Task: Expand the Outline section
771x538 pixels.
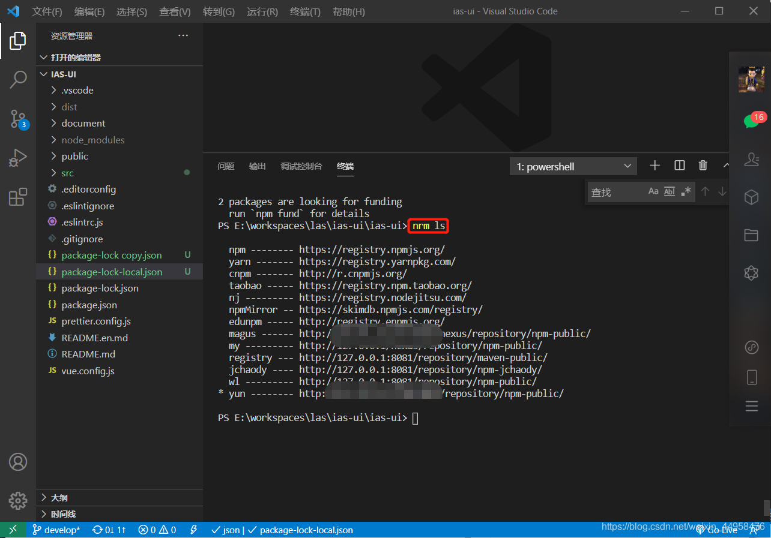Action: click(x=119, y=498)
